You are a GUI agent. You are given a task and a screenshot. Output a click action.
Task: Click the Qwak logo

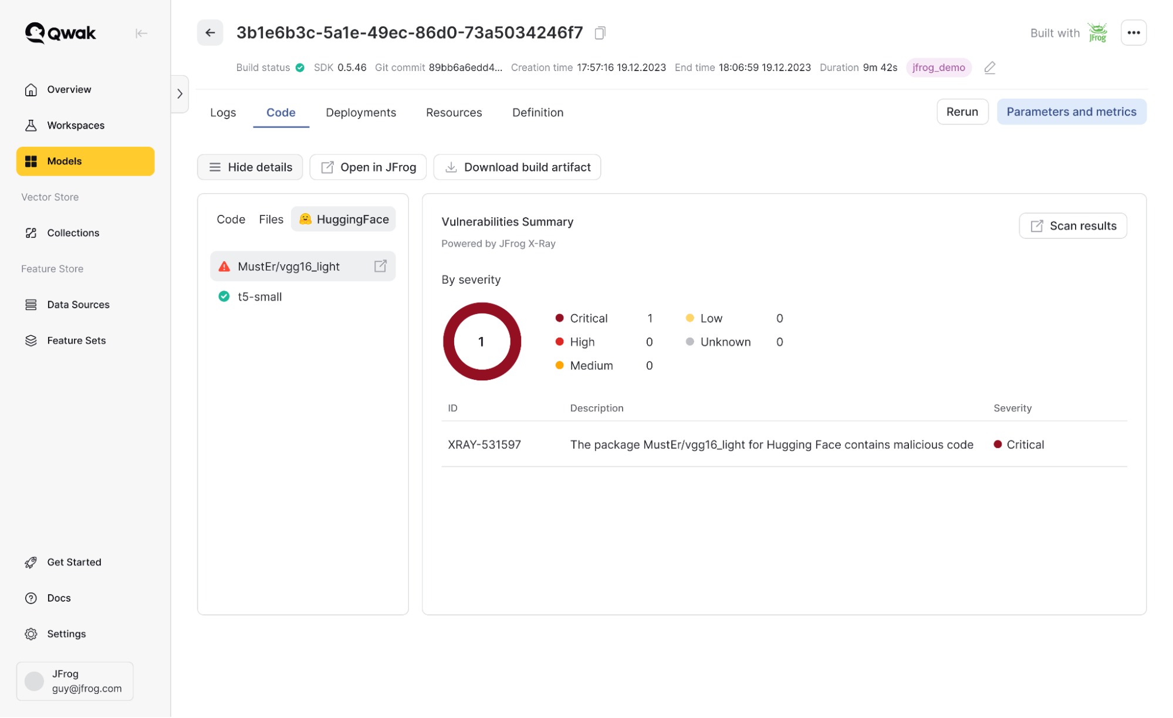tap(60, 33)
